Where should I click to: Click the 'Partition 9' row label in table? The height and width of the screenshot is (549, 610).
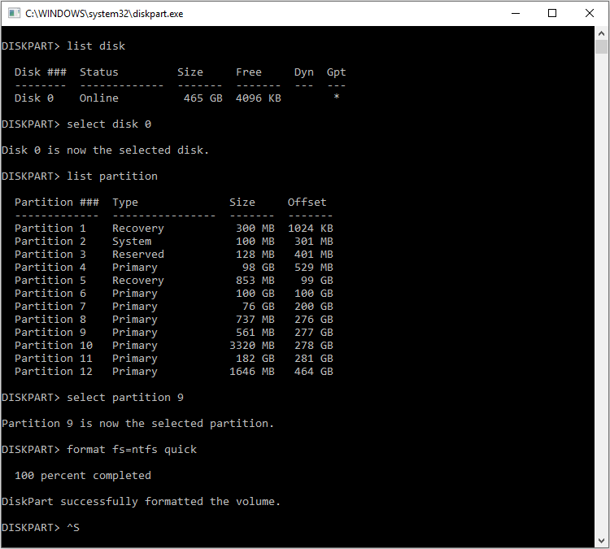[50, 333]
